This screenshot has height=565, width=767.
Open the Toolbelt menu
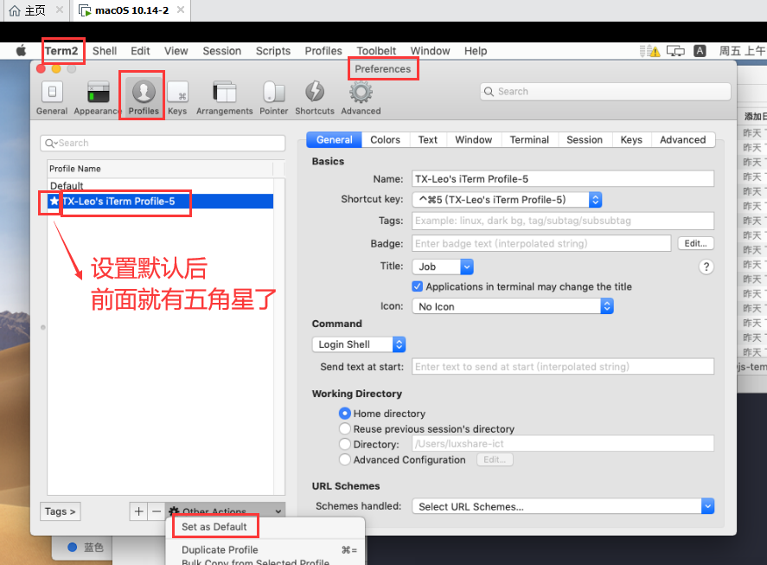pyautogui.click(x=376, y=51)
